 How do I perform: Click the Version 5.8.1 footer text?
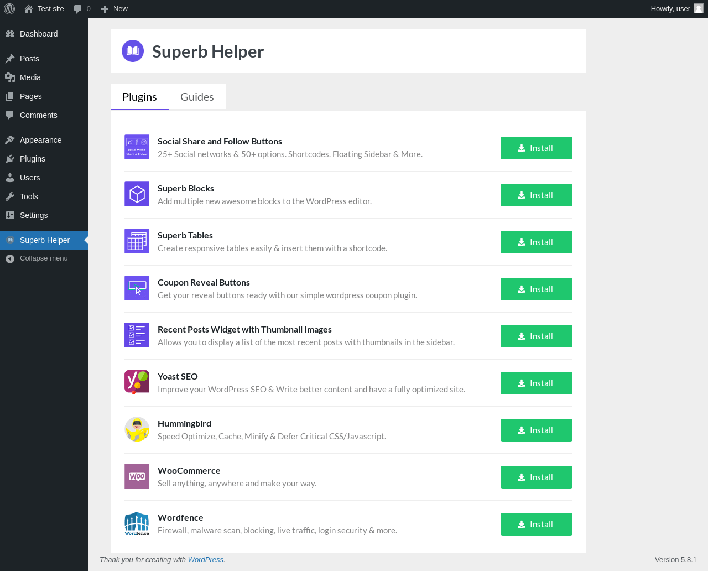676,560
